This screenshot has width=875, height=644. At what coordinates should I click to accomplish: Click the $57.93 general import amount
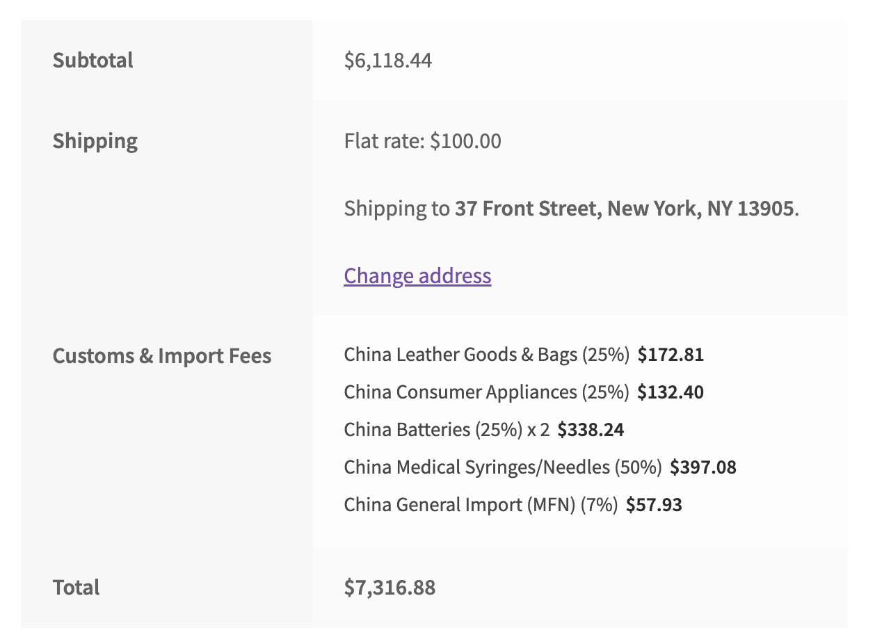coord(654,505)
